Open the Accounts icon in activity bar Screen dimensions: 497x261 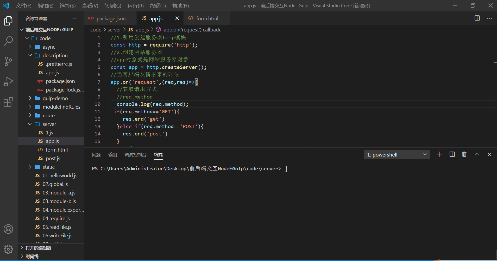click(x=8, y=229)
